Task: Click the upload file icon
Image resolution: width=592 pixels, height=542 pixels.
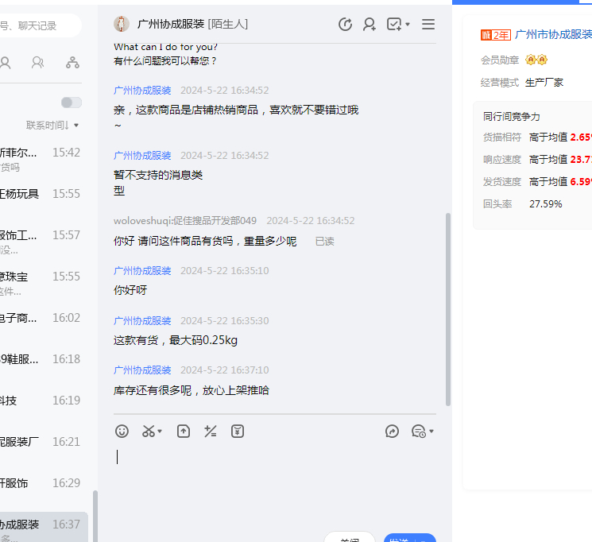Action: click(x=184, y=431)
